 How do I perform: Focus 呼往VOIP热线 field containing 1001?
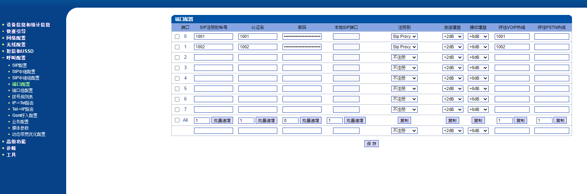click(512, 37)
